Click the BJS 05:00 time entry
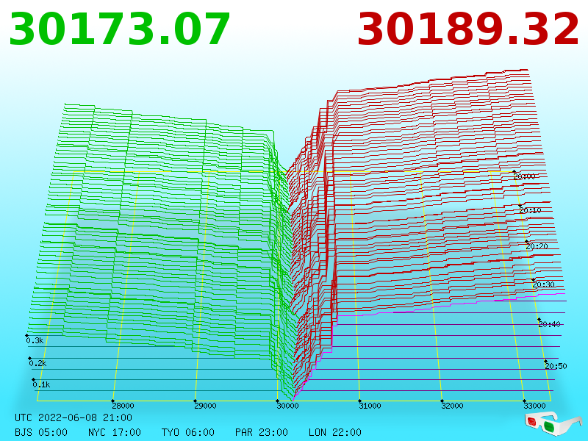 click(41, 432)
